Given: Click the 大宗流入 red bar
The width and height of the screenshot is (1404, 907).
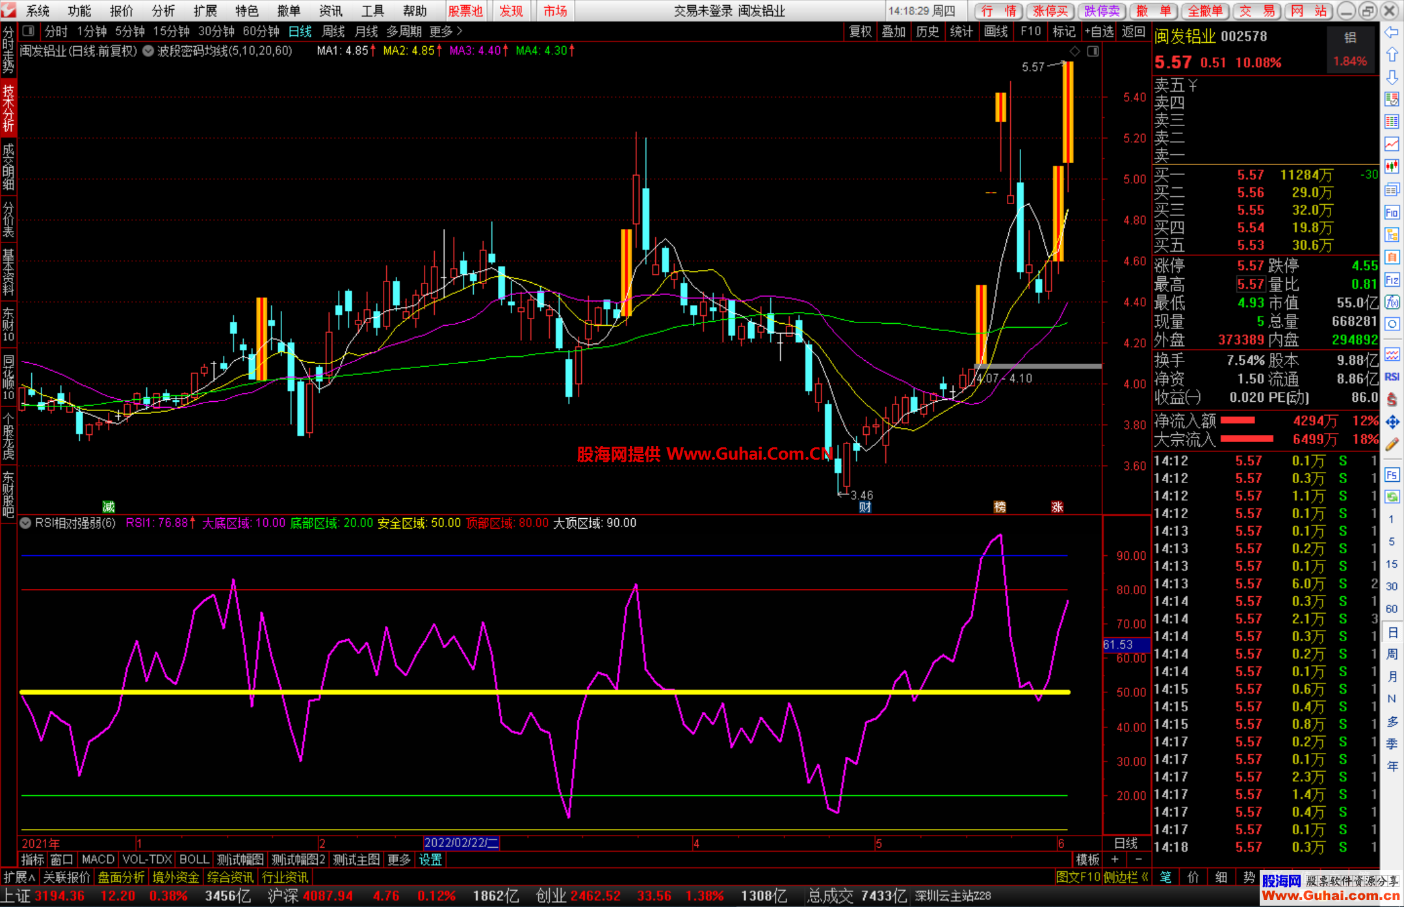Looking at the screenshot, I should tap(1247, 440).
